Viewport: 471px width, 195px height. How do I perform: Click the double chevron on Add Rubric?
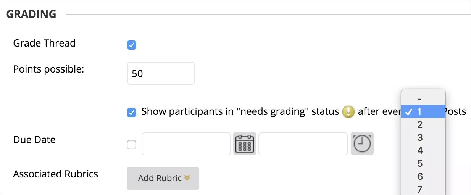click(x=187, y=178)
